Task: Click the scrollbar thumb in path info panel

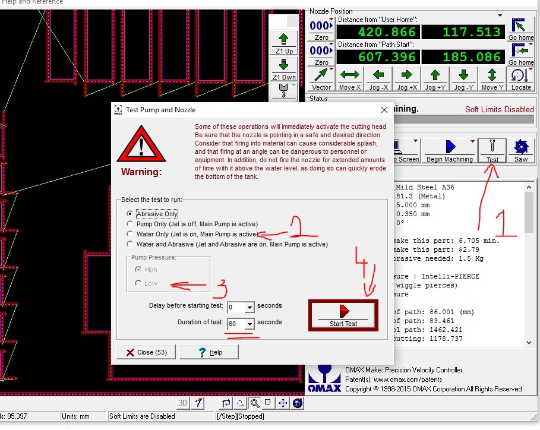Action: pyautogui.click(x=529, y=213)
